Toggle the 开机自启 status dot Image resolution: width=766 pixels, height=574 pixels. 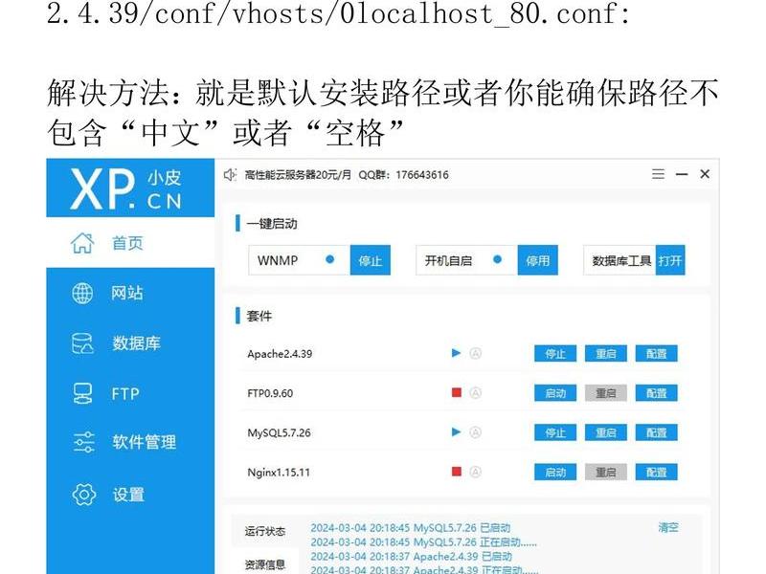point(497,259)
